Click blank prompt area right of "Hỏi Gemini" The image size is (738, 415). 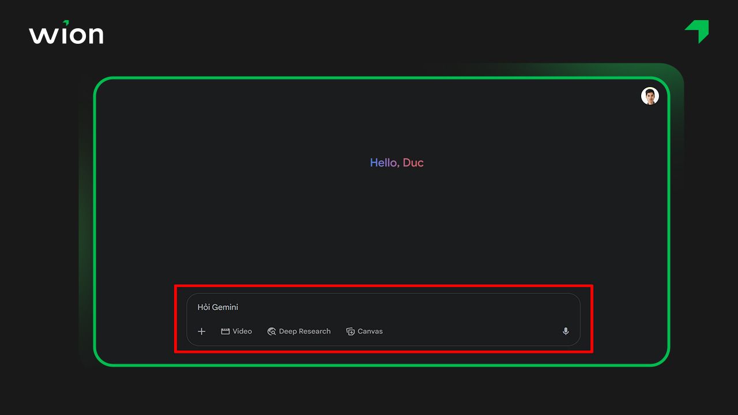pyautogui.click(x=404, y=307)
